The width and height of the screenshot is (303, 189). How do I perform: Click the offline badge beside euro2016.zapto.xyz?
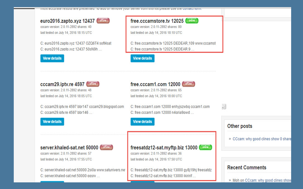pos(103,20)
